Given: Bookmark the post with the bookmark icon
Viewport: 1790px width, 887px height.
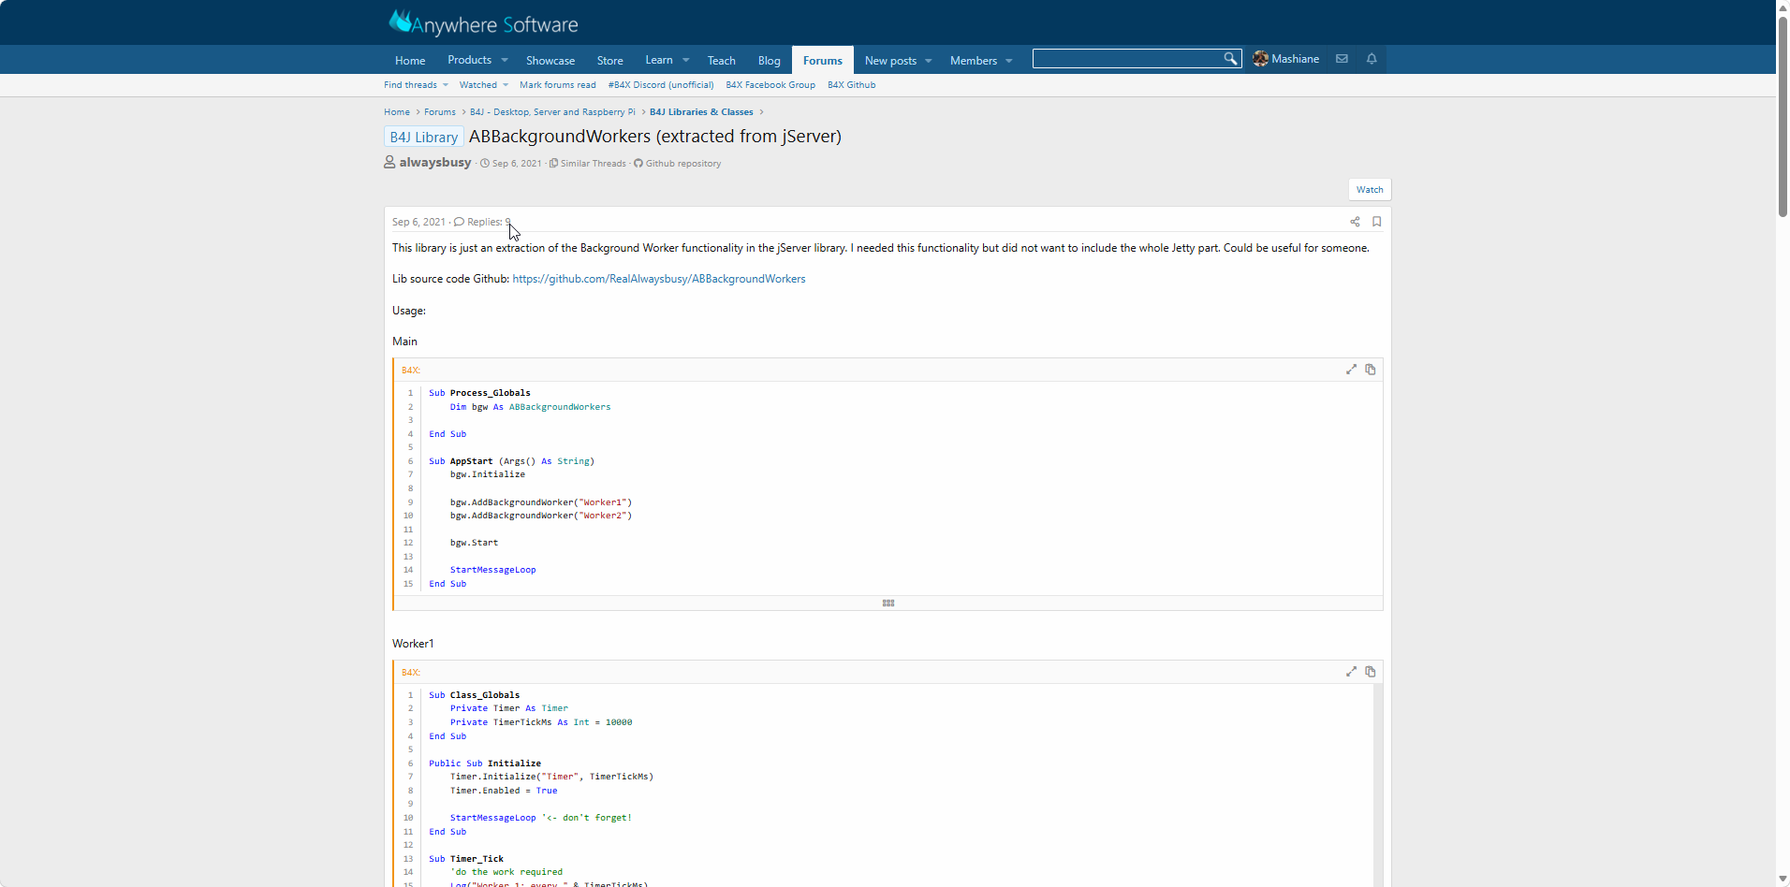Looking at the screenshot, I should coord(1376,222).
